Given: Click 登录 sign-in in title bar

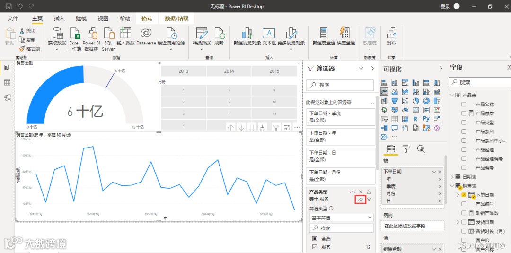Looking at the screenshot, I should point(445,6).
